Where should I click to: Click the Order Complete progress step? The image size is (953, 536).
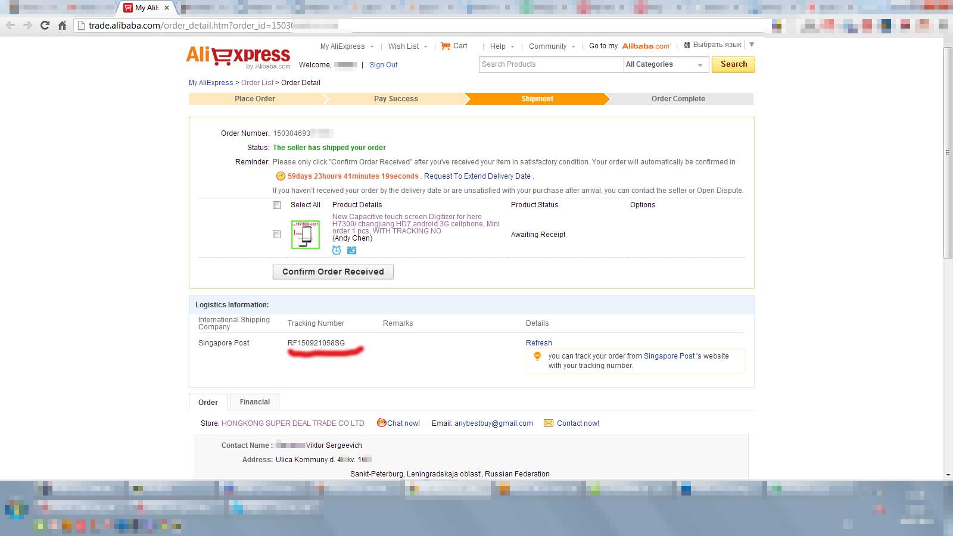tap(678, 99)
